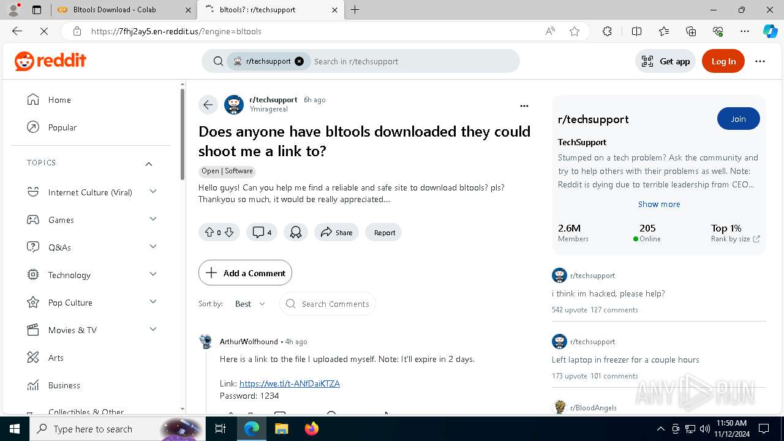The image size is (784, 441).
Task: Downvote the bltools post
Action: click(229, 232)
